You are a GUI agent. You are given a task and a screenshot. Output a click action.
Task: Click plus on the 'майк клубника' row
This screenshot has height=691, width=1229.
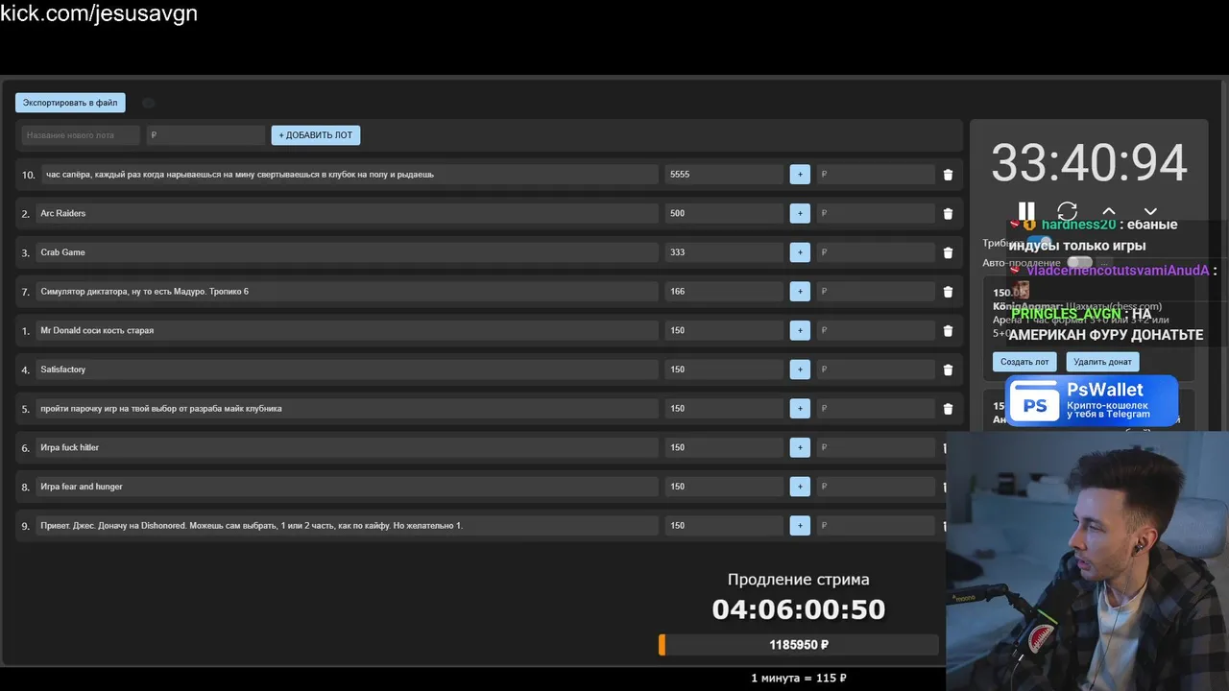pos(800,409)
